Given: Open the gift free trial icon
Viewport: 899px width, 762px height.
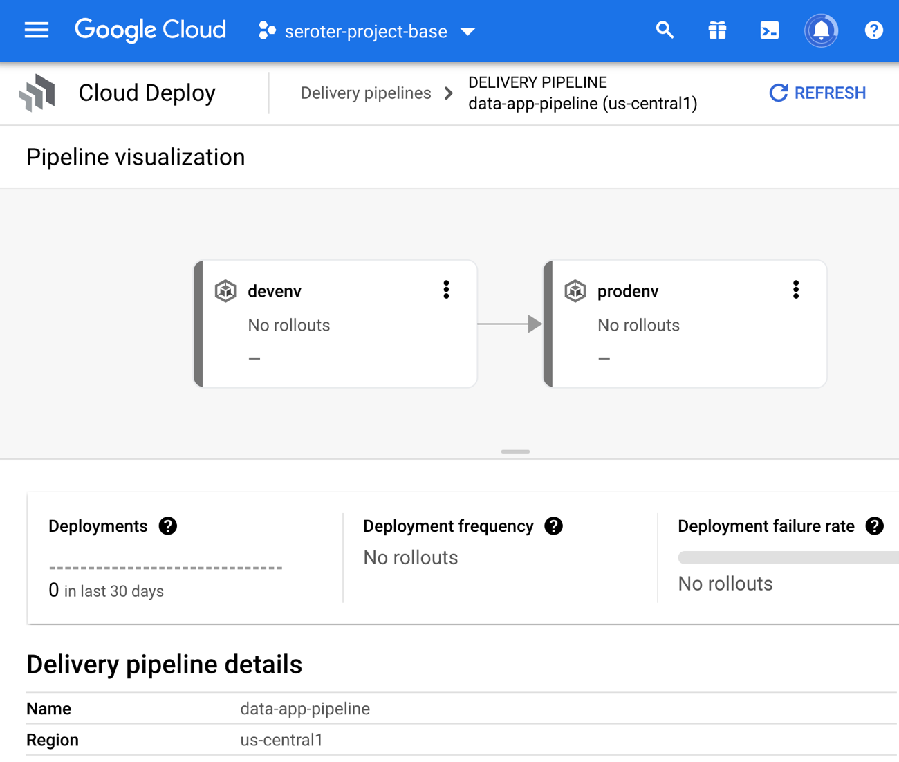Looking at the screenshot, I should point(717,30).
